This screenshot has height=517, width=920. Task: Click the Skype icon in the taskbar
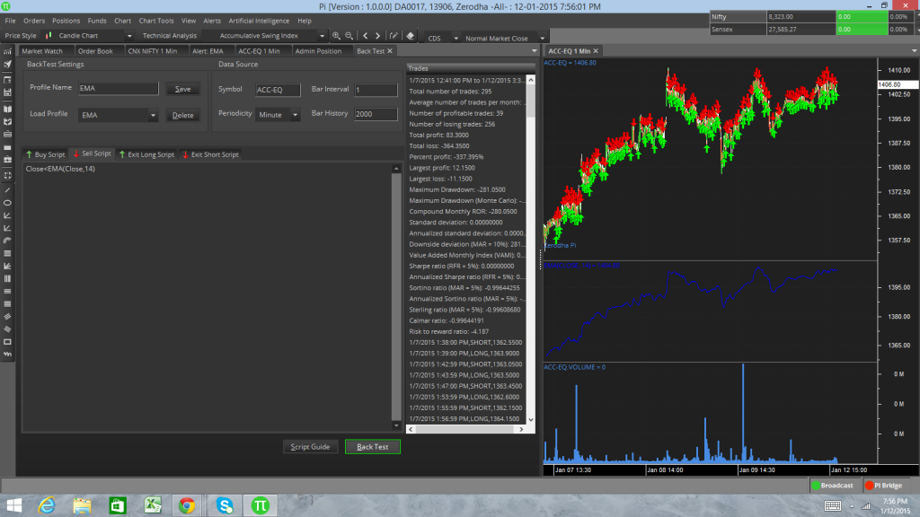click(224, 505)
